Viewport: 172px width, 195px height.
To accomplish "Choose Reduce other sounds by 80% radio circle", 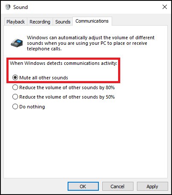I will pos(15,87).
